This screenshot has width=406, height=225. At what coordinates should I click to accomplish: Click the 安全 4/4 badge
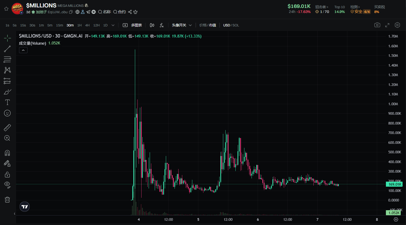[x=361, y=12]
